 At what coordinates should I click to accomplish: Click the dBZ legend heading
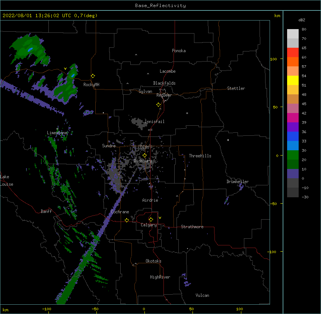(x=302, y=20)
